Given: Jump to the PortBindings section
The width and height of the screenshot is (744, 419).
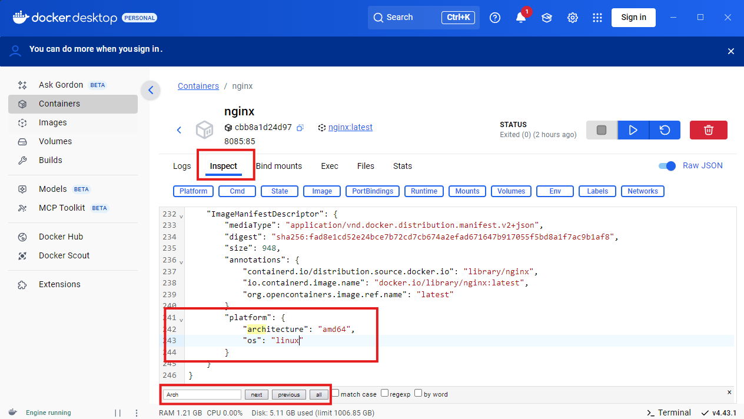Looking at the screenshot, I should click(x=373, y=191).
